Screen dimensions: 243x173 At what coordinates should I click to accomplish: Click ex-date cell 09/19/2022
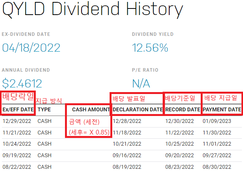[x=17, y=155]
